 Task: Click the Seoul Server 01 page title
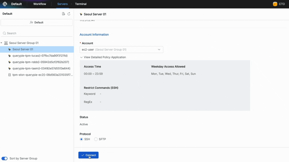point(95,14)
